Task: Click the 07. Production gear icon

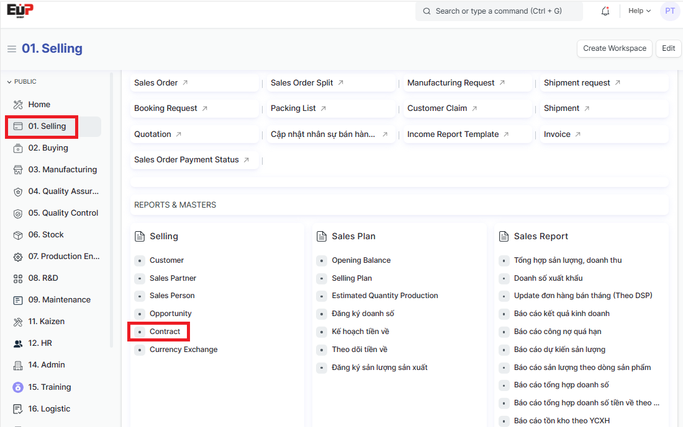Action: (17, 257)
